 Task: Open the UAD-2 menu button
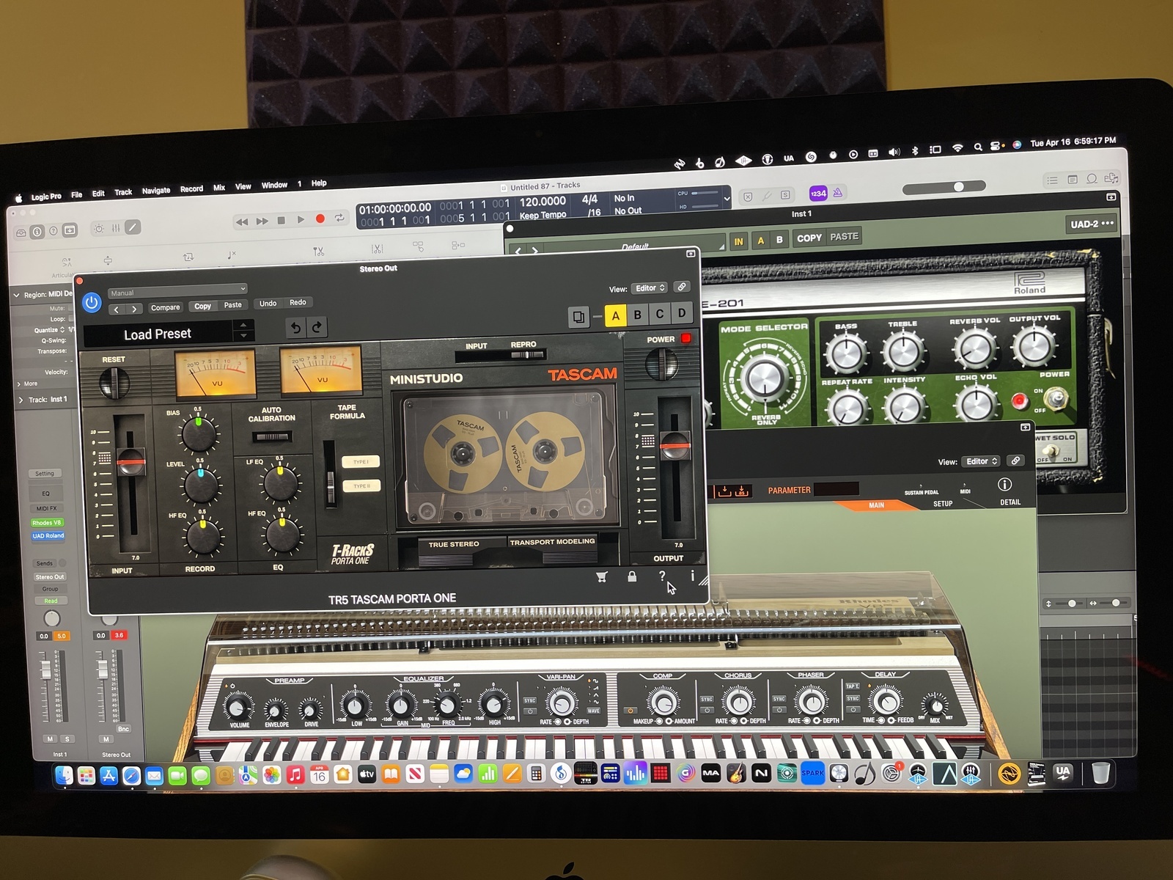pos(1092,224)
